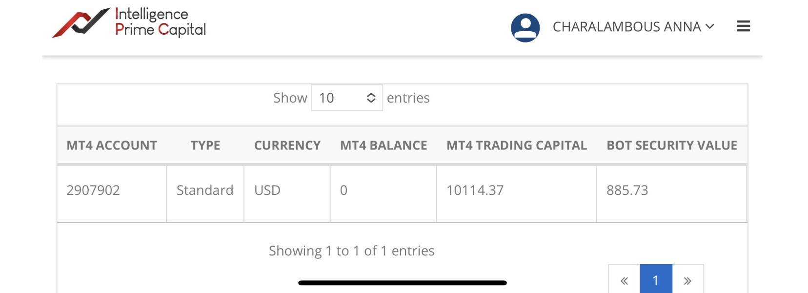Sort by MT4 ACCOUNT column header
The width and height of the screenshot is (808, 293).
(x=112, y=146)
